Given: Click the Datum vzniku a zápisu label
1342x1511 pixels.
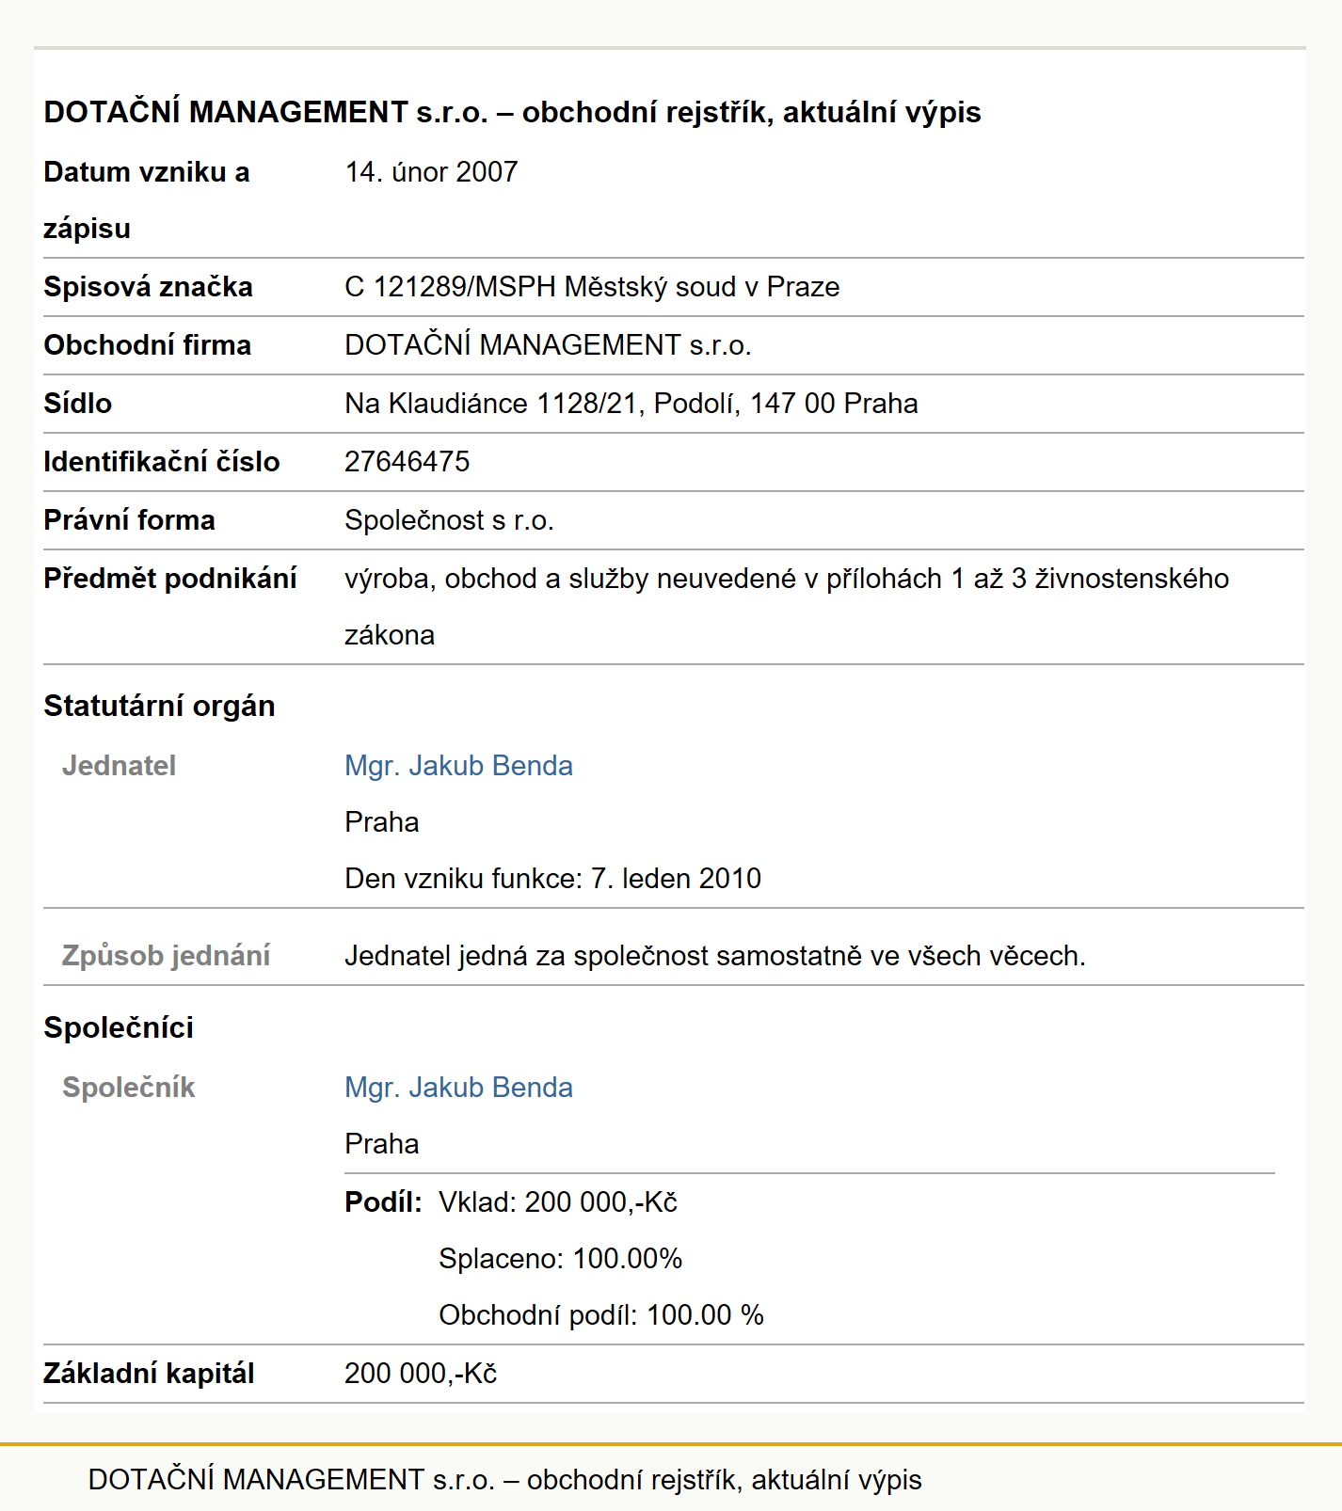Looking at the screenshot, I should (146, 200).
